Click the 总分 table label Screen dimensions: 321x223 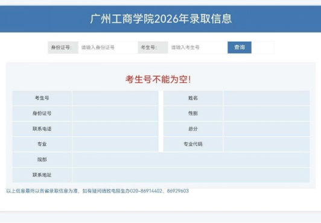[193, 129]
